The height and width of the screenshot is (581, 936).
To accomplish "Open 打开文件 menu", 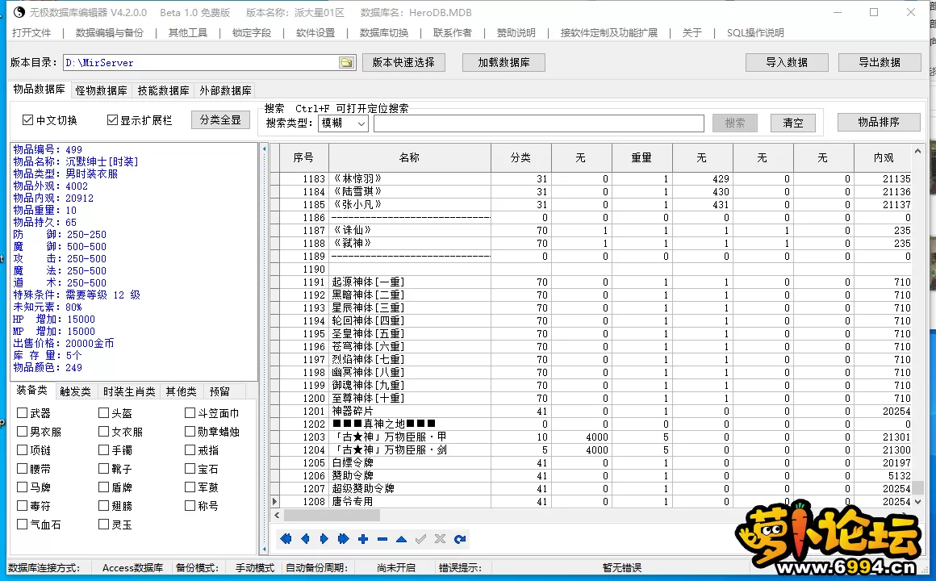I will pyautogui.click(x=31, y=33).
